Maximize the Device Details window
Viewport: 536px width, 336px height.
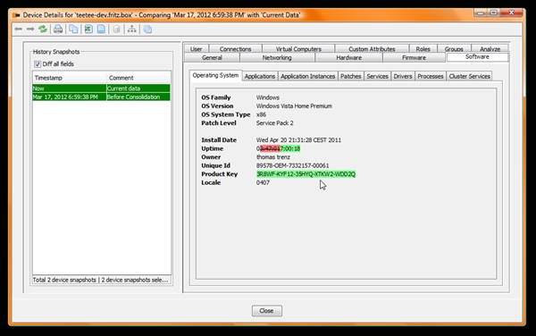pos(494,13)
